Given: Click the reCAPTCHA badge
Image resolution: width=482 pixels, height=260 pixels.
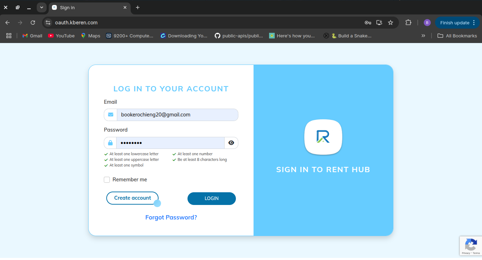Looking at the screenshot, I should 471,246.
